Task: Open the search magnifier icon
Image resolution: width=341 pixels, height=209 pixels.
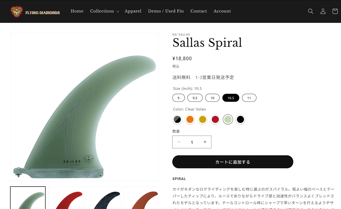Action: tap(311, 11)
